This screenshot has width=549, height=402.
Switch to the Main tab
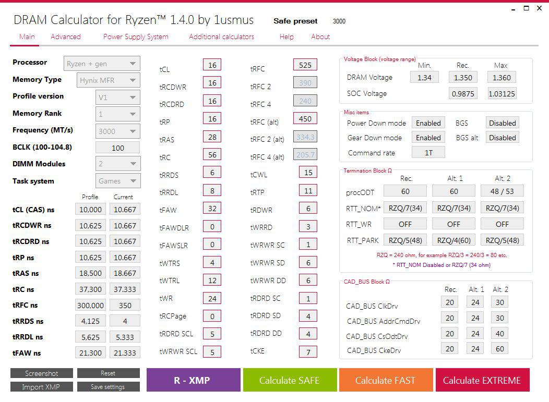pyautogui.click(x=27, y=36)
